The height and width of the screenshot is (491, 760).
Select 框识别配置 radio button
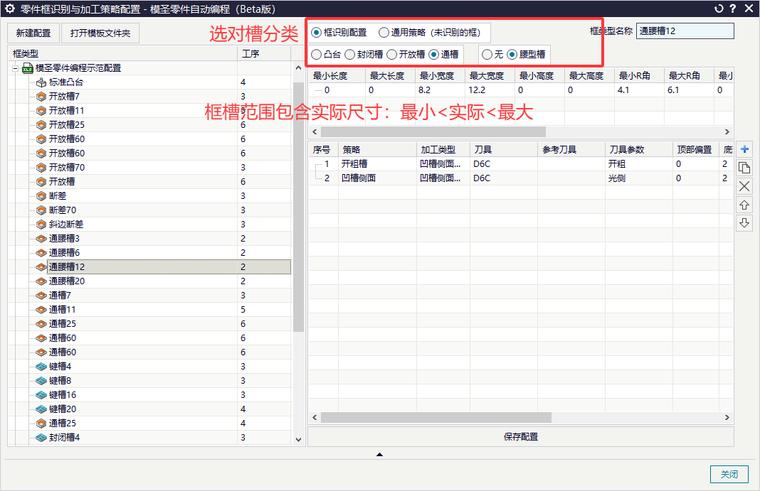coord(317,33)
